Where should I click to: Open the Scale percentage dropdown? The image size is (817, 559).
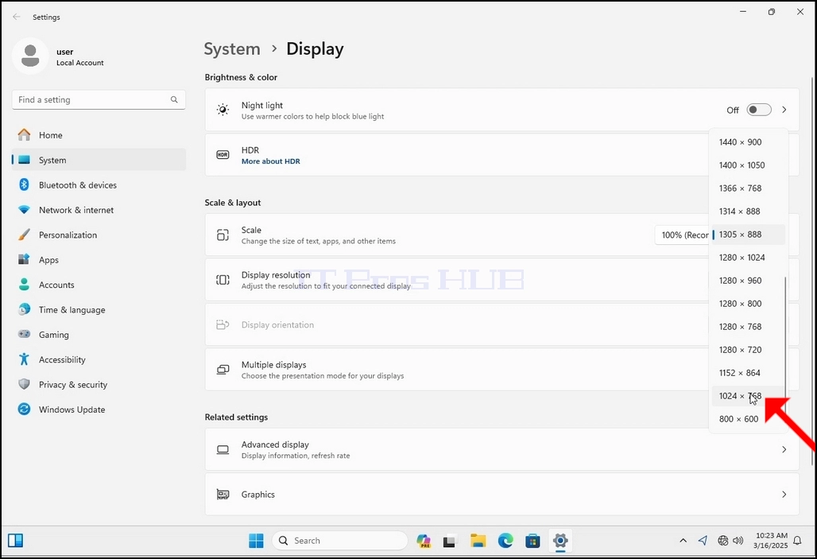pyautogui.click(x=682, y=235)
